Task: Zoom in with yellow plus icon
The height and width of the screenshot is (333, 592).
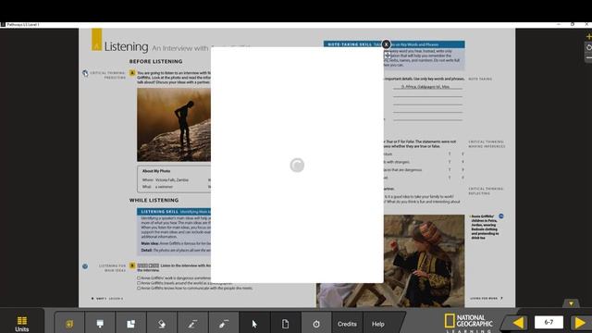Action: click(x=588, y=37)
